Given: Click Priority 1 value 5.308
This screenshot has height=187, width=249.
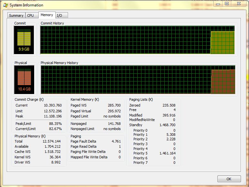Looking at the screenshot, I should click(171, 135).
